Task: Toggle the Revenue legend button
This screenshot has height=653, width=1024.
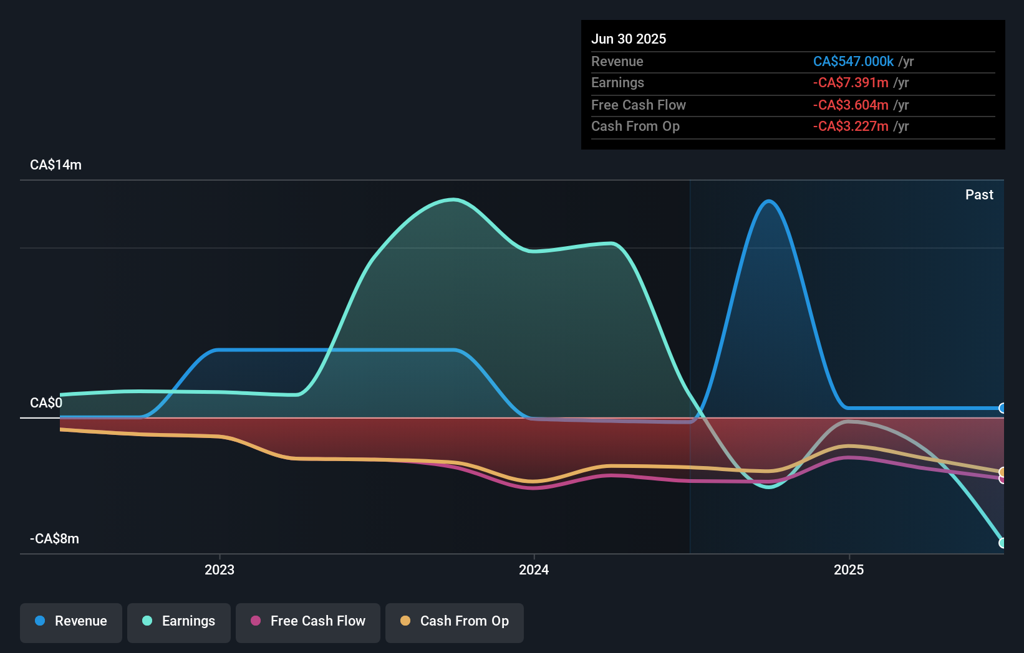Action: coord(71,622)
